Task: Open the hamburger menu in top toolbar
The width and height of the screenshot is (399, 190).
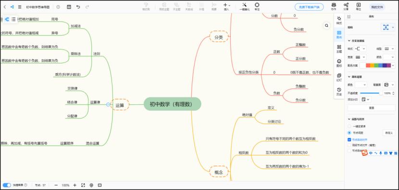Action: (20, 7)
